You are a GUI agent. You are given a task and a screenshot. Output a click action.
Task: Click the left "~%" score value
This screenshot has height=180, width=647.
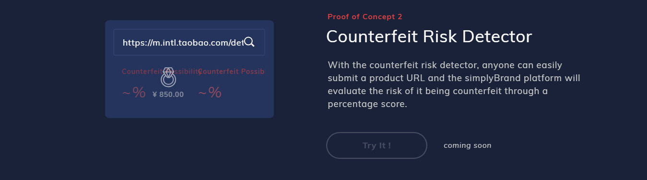coord(134,93)
